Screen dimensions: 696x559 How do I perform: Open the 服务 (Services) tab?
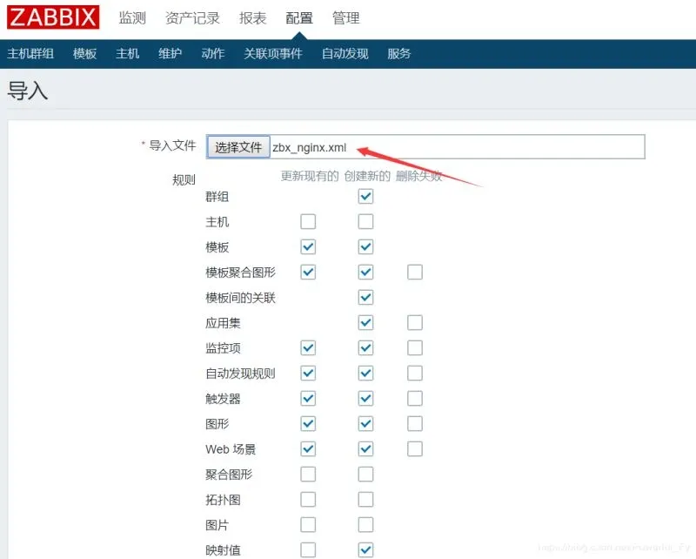click(x=398, y=53)
